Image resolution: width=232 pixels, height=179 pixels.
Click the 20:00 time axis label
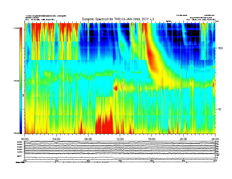(x=183, y=139)
